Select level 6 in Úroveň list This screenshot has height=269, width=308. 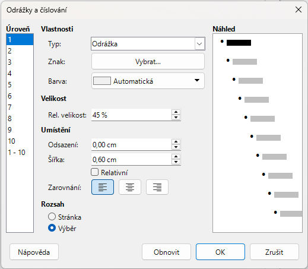[x=20, y=96]
